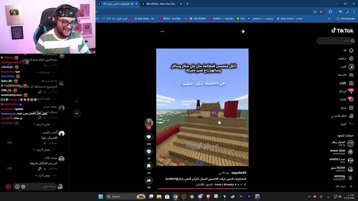Open the All Bookmarks folder
Image resolution: width=358 pixels, height=201 pixels.
(346, 19)
